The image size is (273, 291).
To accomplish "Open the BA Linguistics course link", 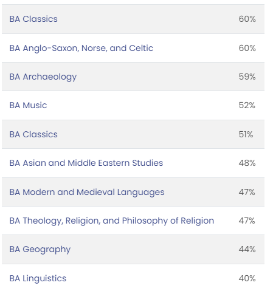I will [38, 278].
